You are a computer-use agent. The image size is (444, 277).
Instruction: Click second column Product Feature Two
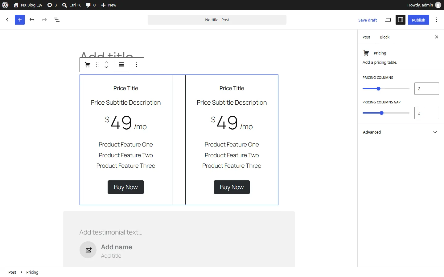(232, 155)
